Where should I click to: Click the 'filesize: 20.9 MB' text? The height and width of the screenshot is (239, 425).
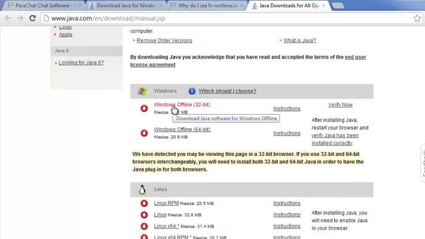(x=171, y=137)
